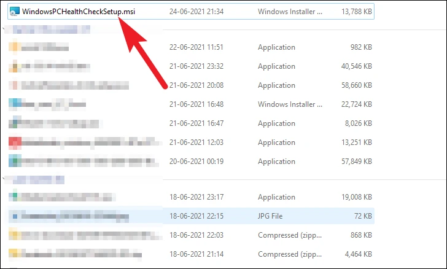Click the WindowsPCHealthCheckSetup.msi installer icon
Viewport: 447px width, 269px height.
(x=15, y=12)
